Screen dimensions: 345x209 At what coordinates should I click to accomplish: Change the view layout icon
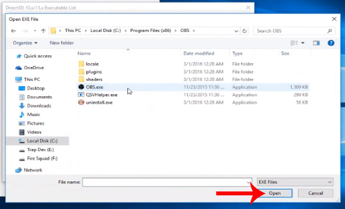[x=294, y=43]
